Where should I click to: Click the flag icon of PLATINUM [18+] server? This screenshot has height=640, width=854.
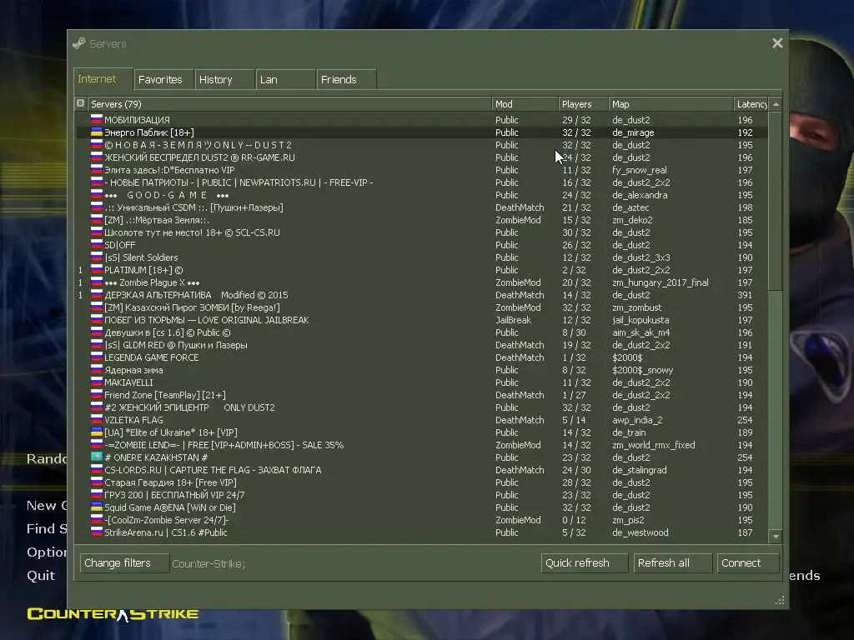coord(97,269)
